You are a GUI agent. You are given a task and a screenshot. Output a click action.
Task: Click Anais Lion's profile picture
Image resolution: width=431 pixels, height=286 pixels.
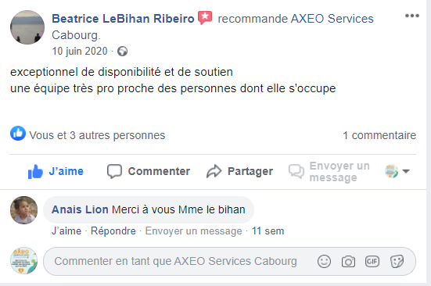point(24,210)
